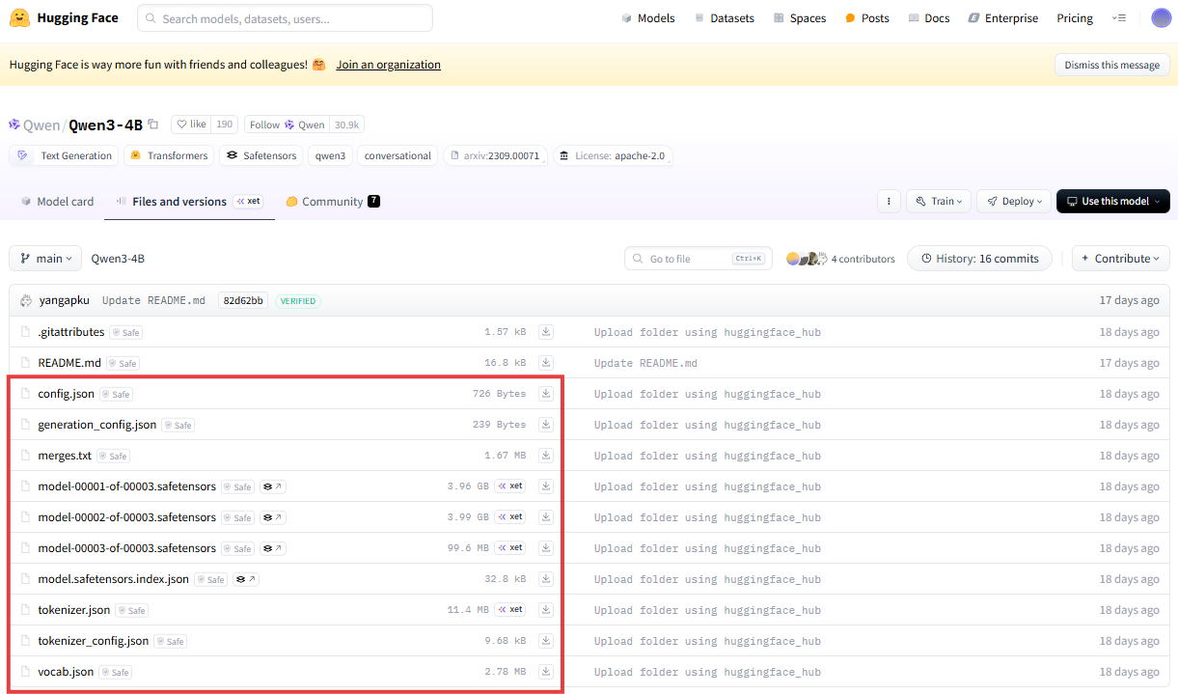The image size is (1178, 694).
Task: Open the Use this model dropdown
Action: coord(1113,202)
